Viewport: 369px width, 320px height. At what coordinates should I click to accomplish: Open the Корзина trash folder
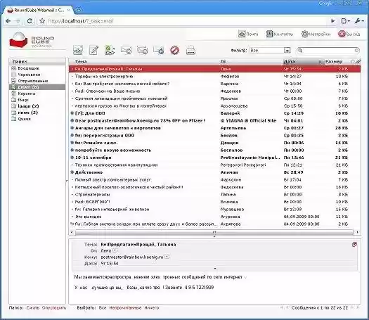pos(37,94)
